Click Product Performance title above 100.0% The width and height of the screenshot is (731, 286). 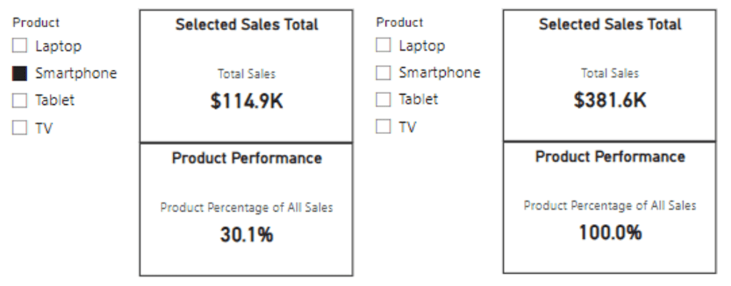click(x=610, y=157)
